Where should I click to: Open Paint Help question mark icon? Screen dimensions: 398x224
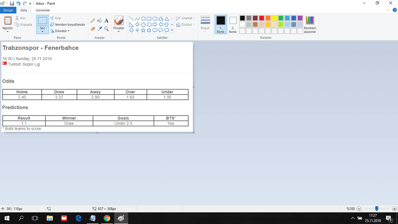pyautogui.click(x=395, y=10)
